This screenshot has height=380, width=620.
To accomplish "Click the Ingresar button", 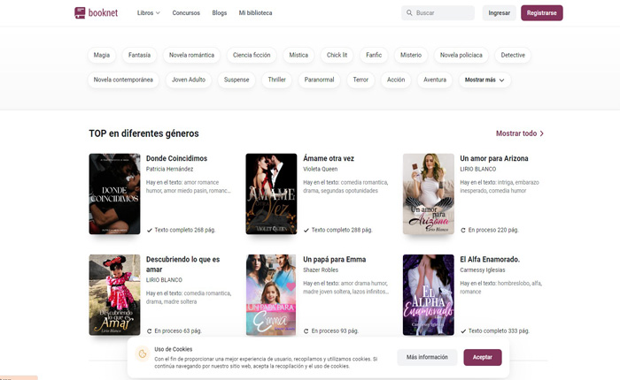I will point(499,13).
